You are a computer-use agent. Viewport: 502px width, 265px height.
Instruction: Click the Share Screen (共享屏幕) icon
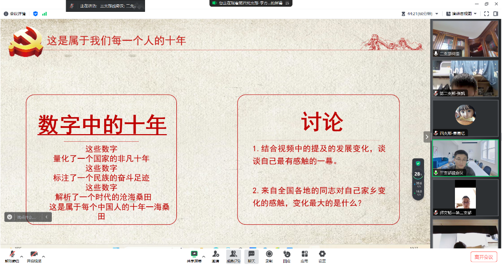pyautogui.click(x=194, y=256)
